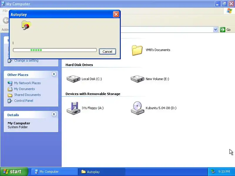Open the File menu

(x=5, y=11)
